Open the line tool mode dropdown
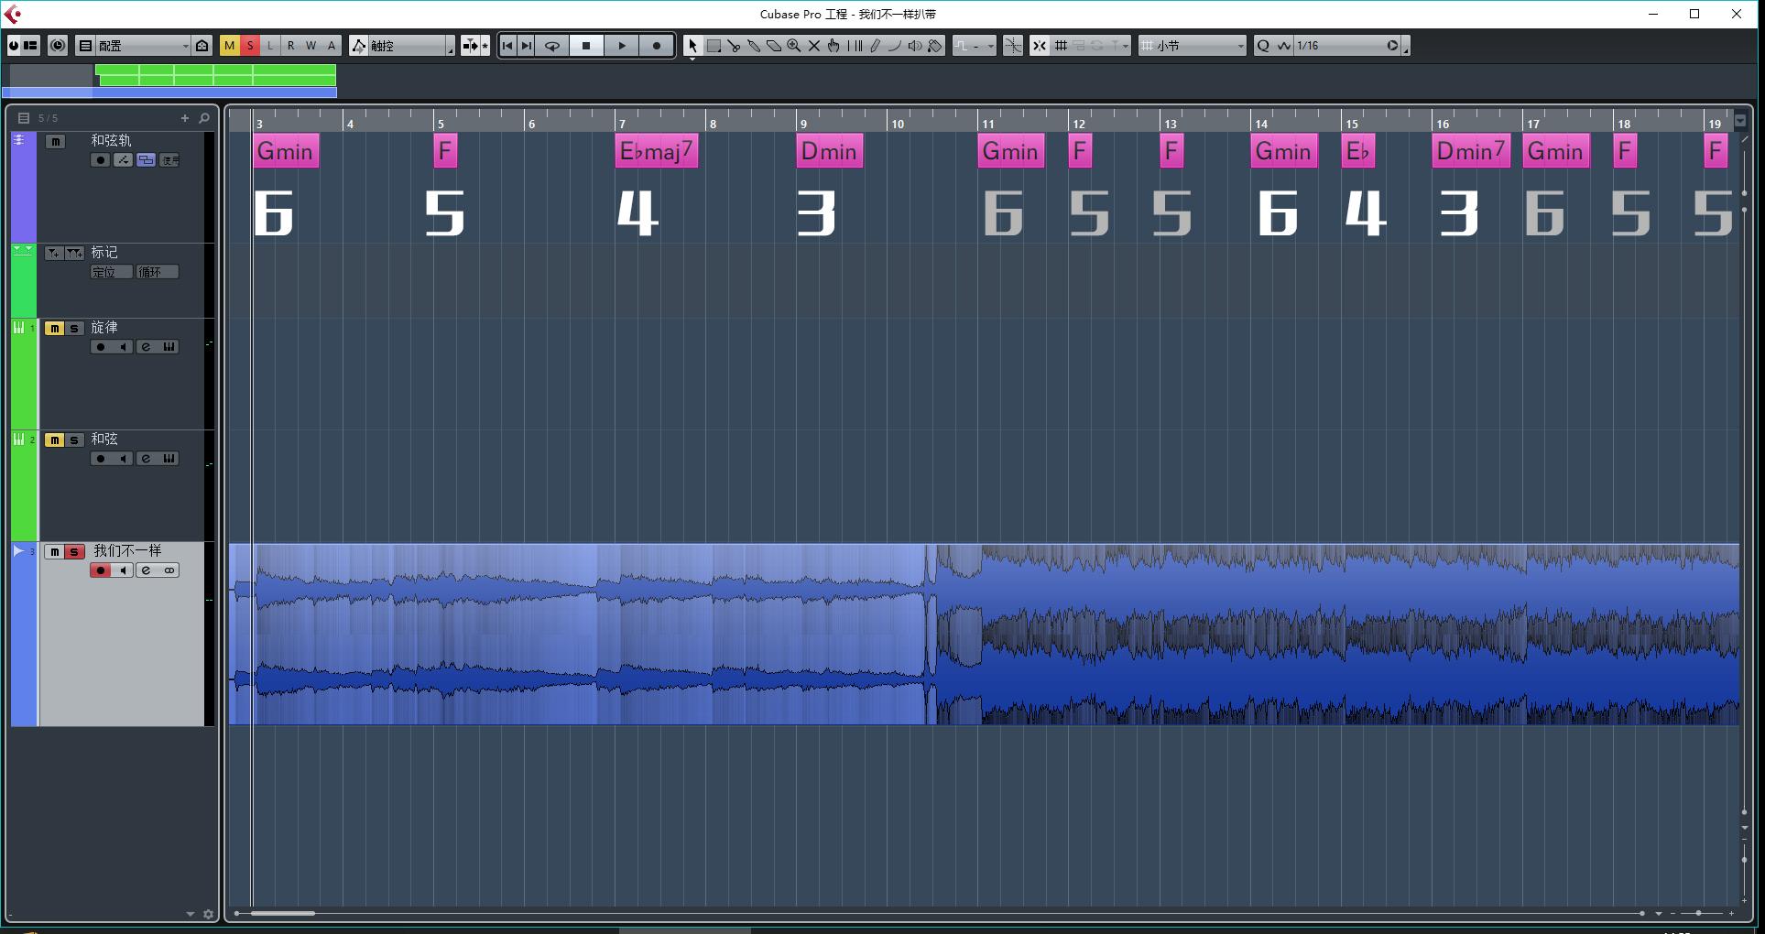1765x934 pixels. (974, 45)
